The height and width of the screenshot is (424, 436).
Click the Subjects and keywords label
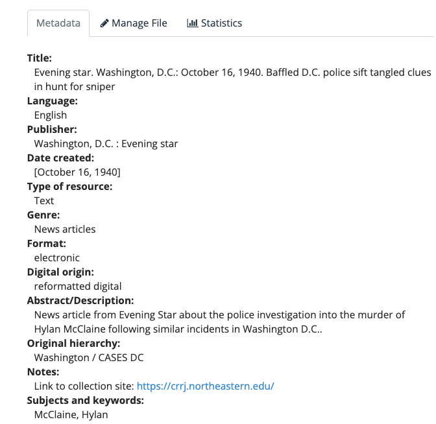[85, 400]
